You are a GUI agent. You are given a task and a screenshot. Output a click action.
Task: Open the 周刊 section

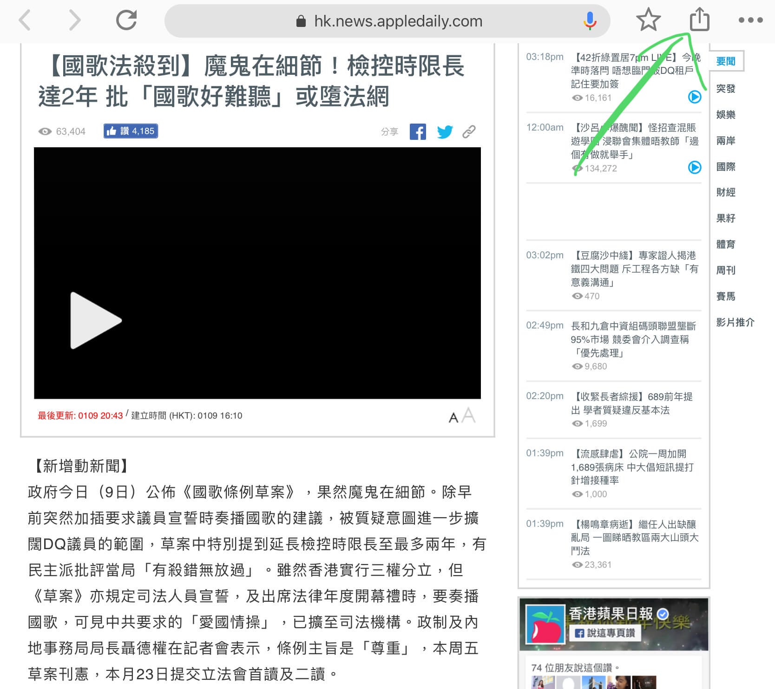click(x=726, y=270)
